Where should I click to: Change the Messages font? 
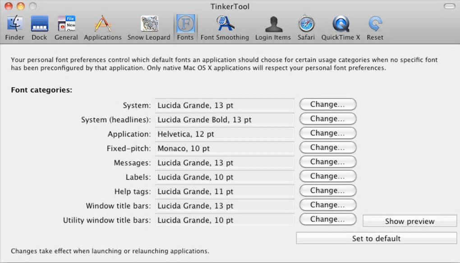(x=328, y=162)
